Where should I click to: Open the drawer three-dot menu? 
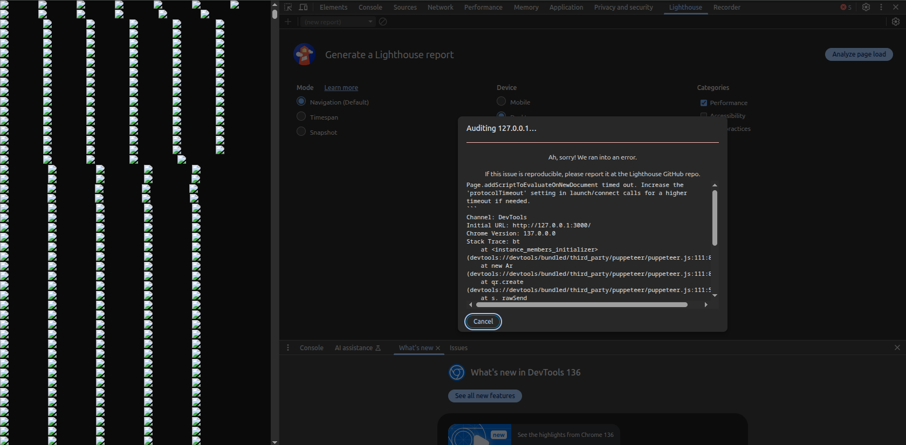(x=288, y=347)
